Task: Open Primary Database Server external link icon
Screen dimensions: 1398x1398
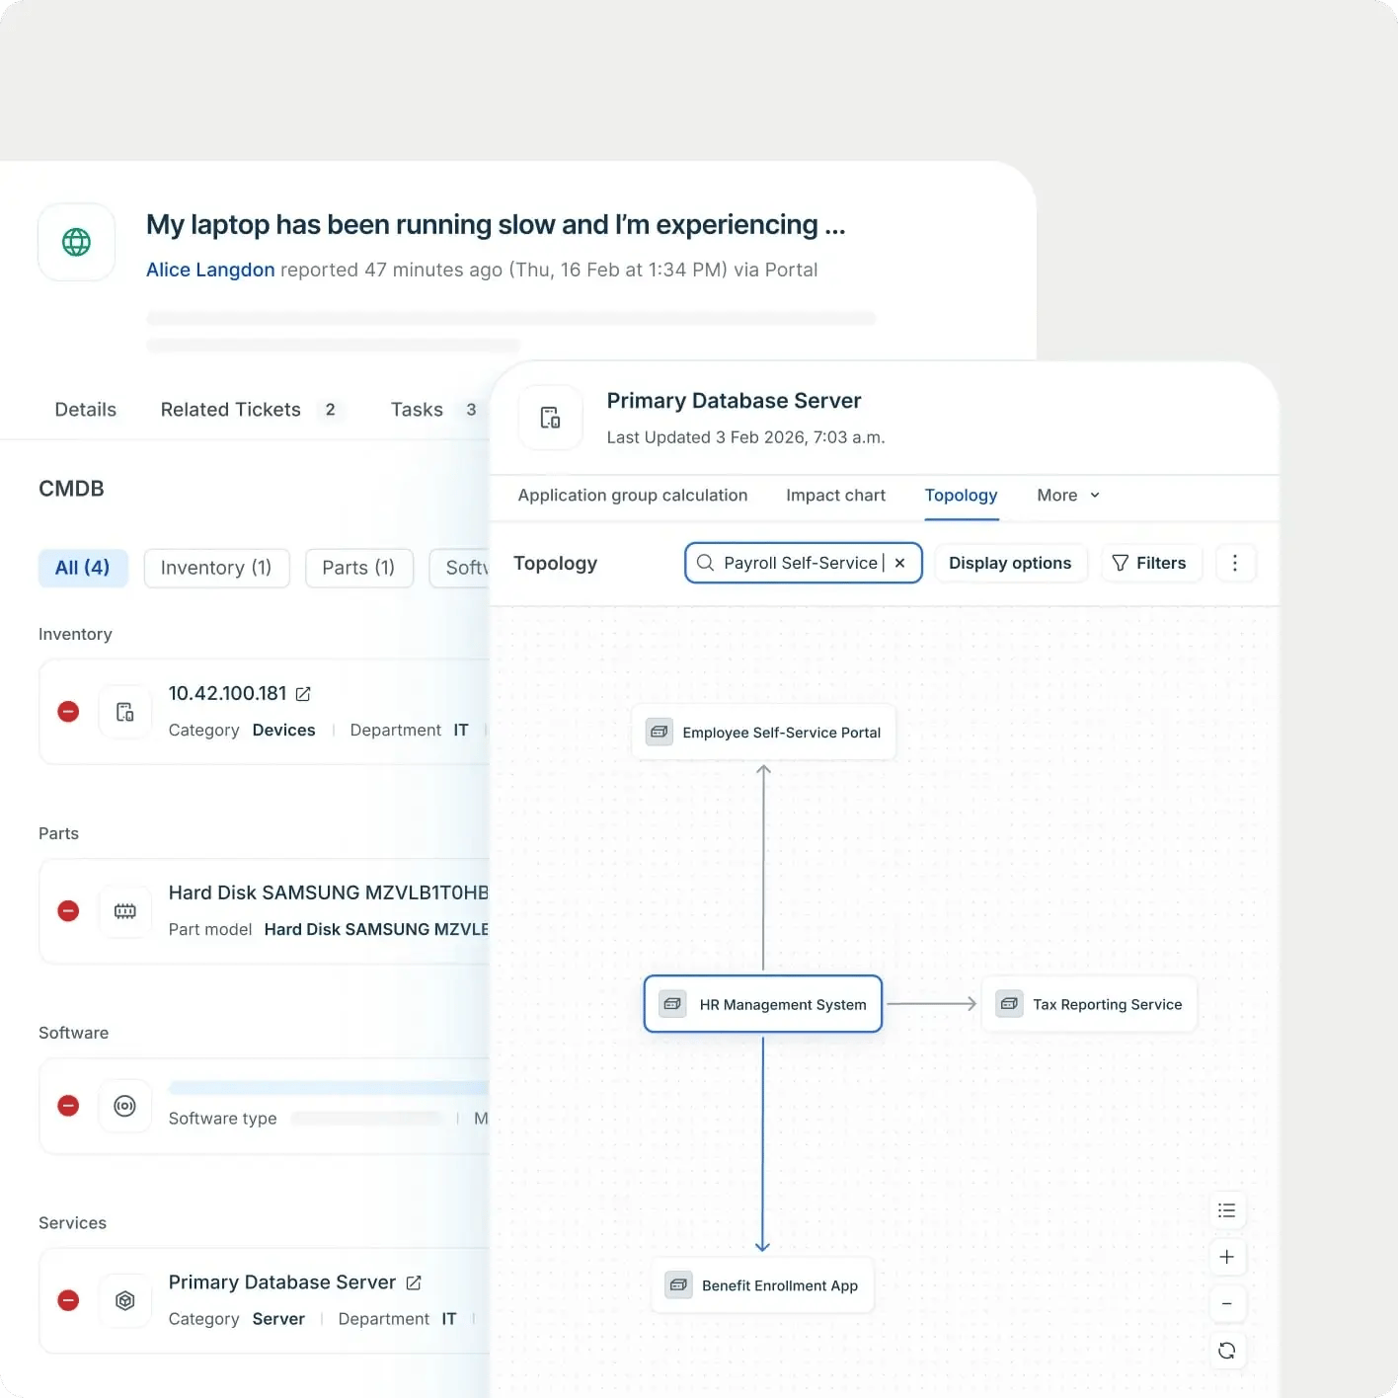Action: (x=414, y=1282)
